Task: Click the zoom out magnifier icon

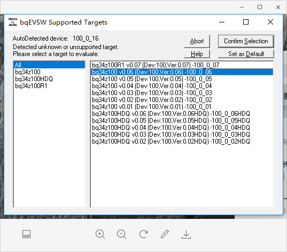Action: [x=121, y=234]
